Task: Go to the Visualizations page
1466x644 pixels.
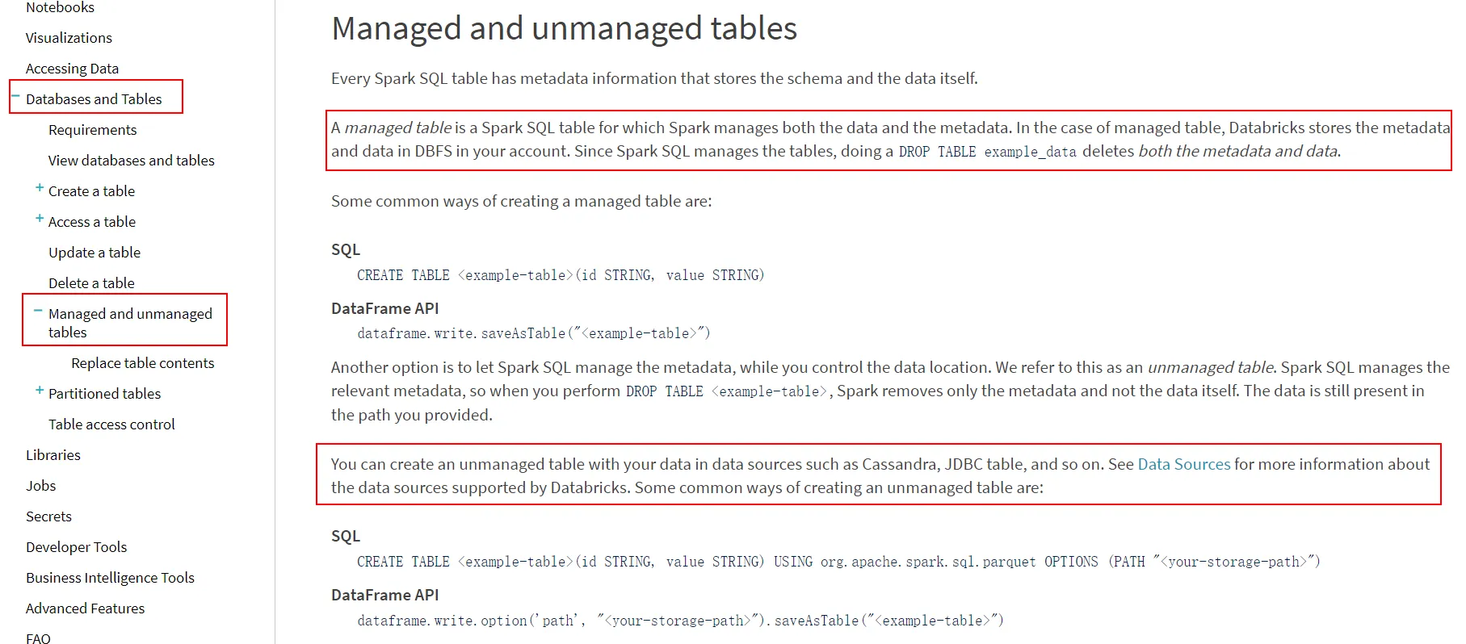Action: pyautogui.click(x=69, y=38)
